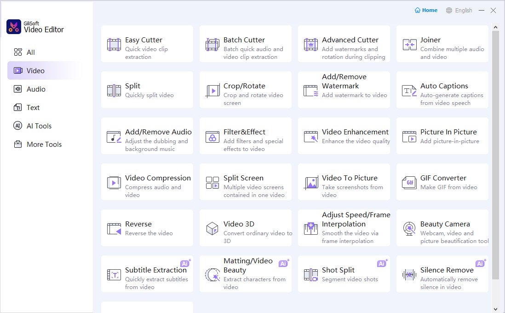Image resolution: width=505 pixels, height=313 pixels.
Task: Open the More Tools sidebar section
Action: click(44, 145)
